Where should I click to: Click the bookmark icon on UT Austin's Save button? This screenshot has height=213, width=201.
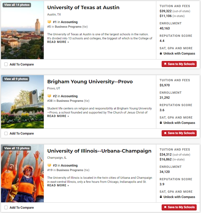point(165,64)
